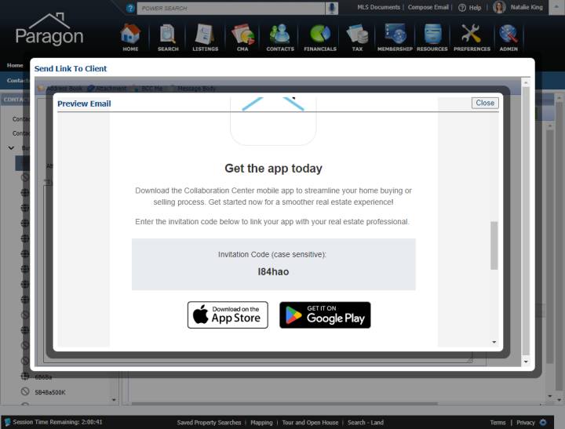
Task: Open the Terms link
Action: pyautogui.click(x=498, y=423)
